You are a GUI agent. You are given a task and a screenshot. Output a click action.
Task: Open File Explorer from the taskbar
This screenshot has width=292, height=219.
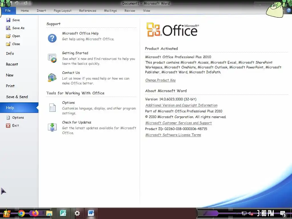click(x=49, y=213)
